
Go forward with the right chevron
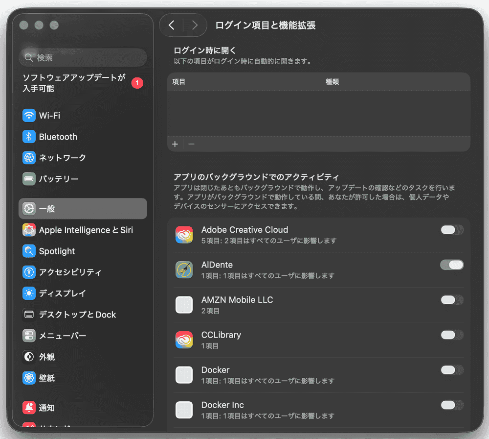coord(195,25)
